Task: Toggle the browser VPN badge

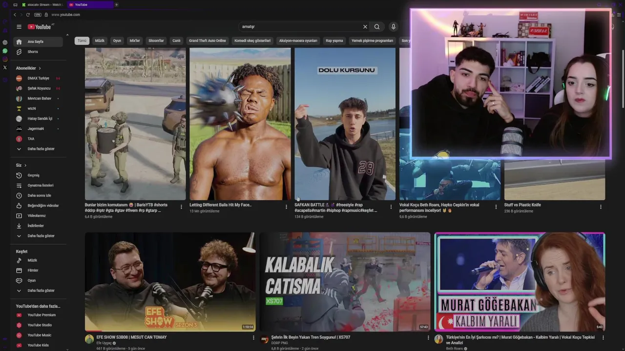Action: coord(38,15)
